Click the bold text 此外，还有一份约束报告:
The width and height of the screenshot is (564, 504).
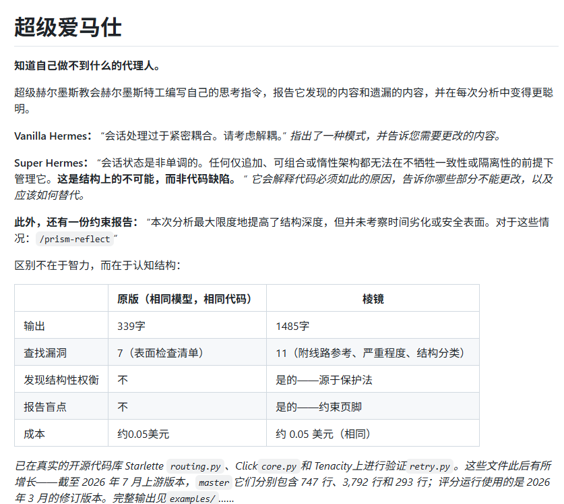(76, 222)
